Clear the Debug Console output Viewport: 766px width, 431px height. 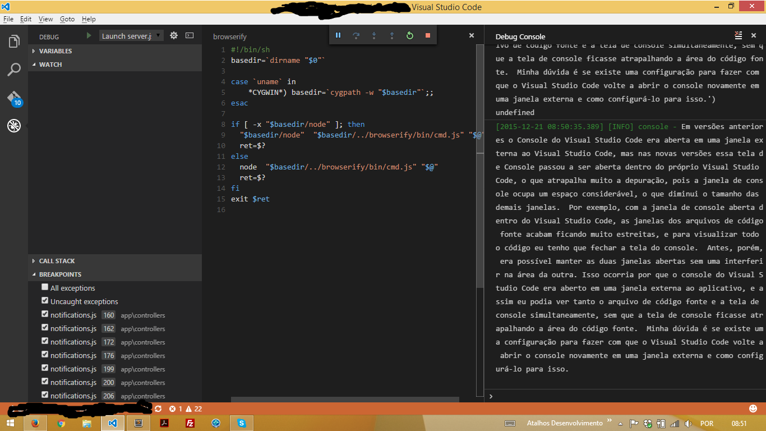739,35
